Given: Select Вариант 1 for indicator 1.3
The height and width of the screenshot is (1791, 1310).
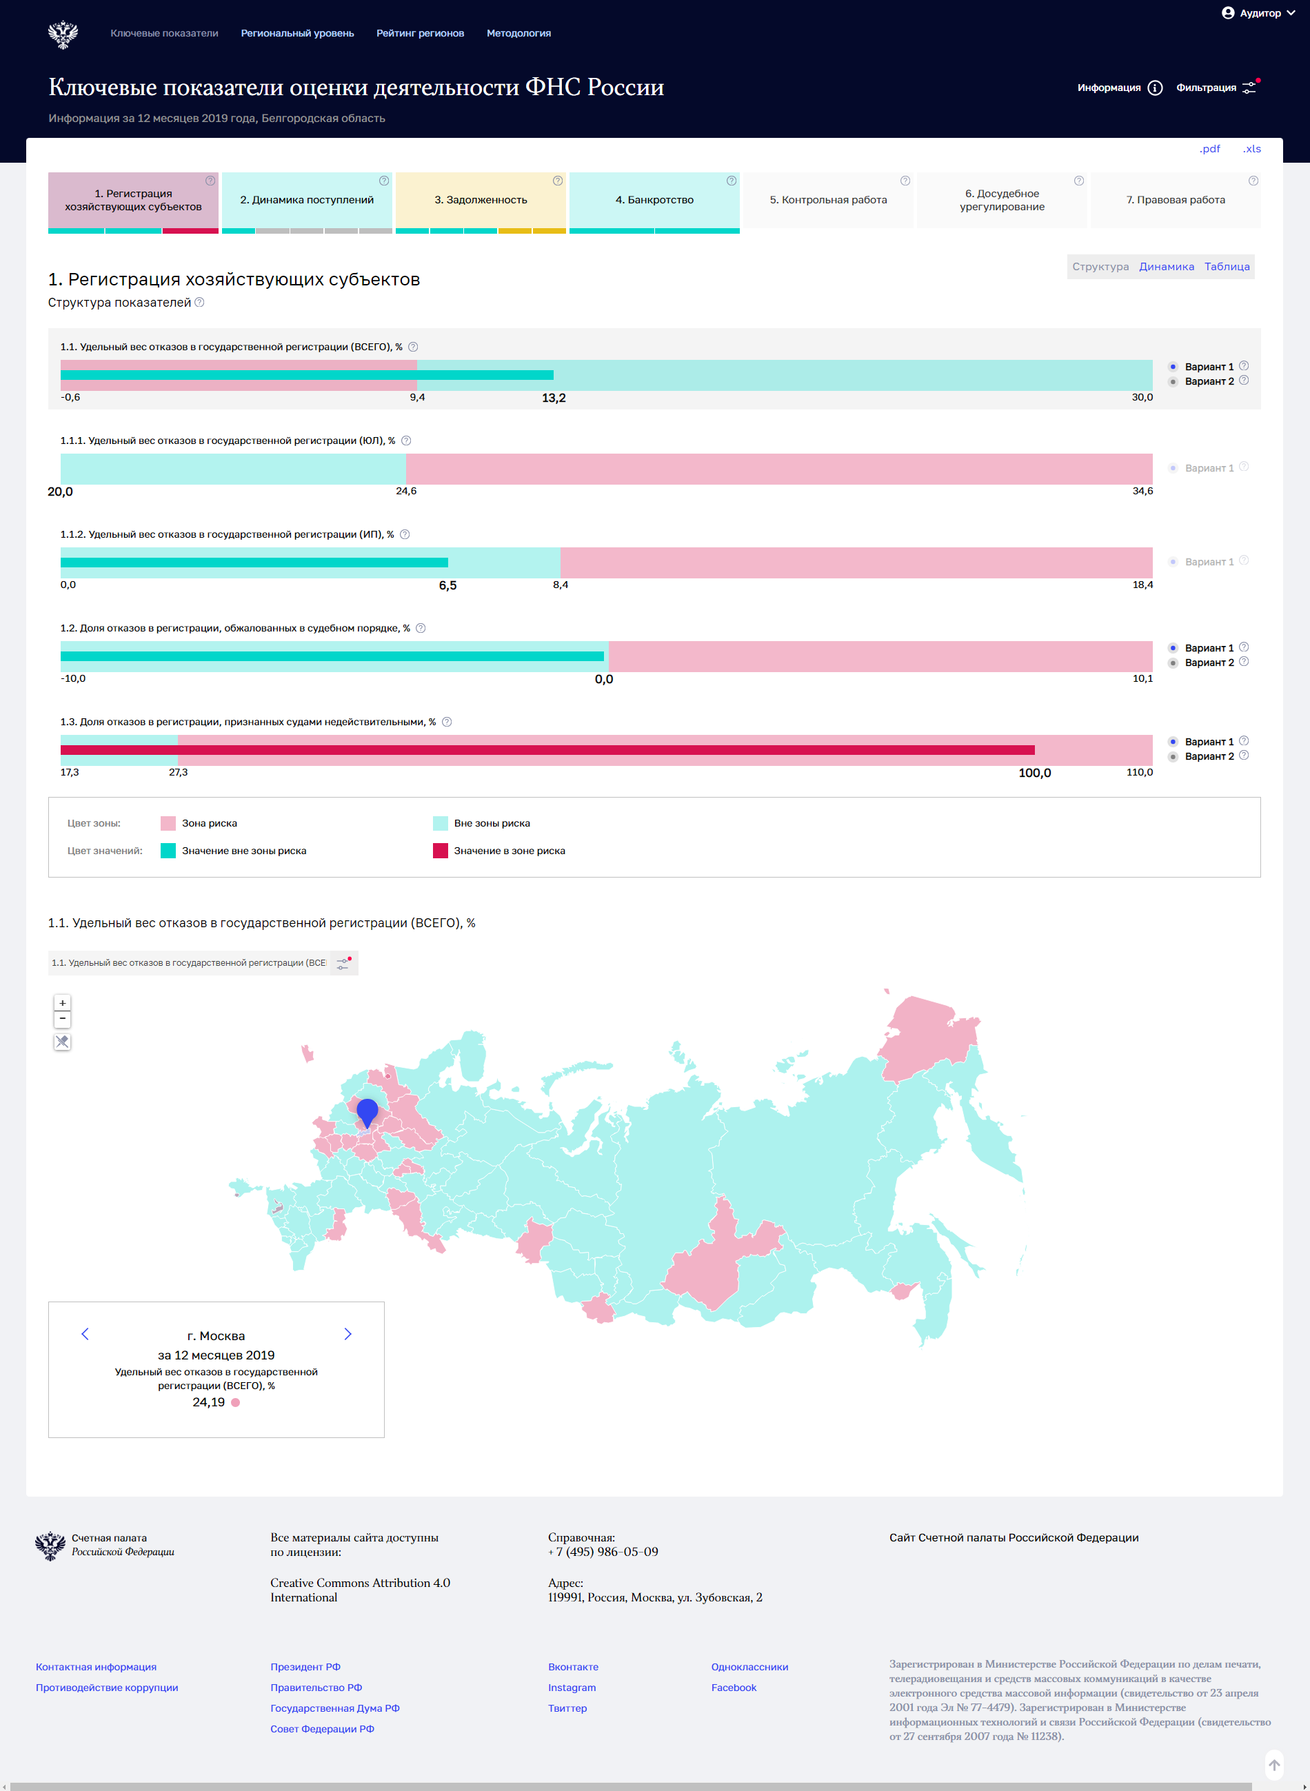Looking at the screenshot, I should [1173, 741].
